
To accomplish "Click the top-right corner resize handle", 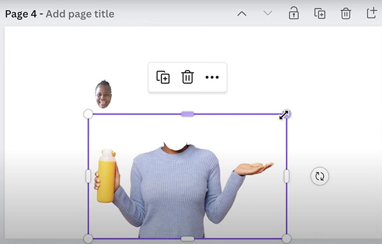I will tap(286, 114).
